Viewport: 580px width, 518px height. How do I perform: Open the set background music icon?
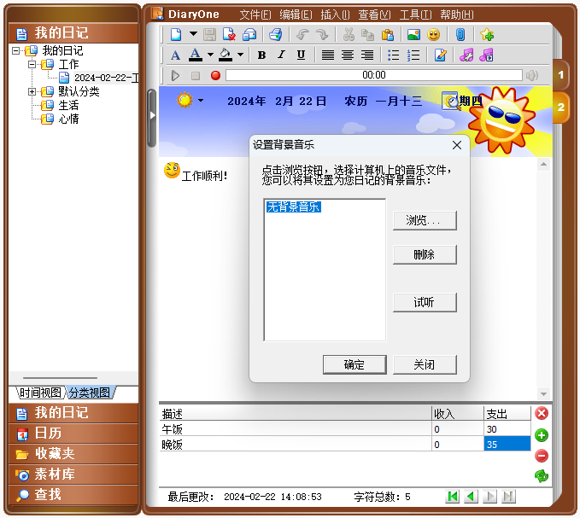click(x=466, y=55)
